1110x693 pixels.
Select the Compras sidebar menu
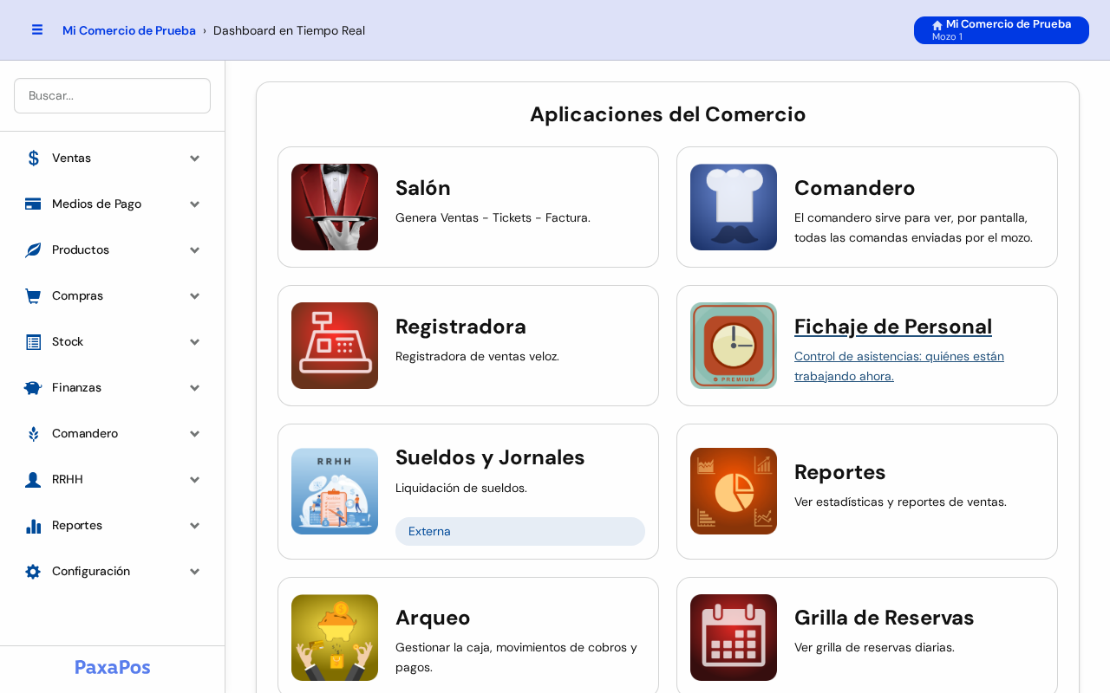point(113,296)
